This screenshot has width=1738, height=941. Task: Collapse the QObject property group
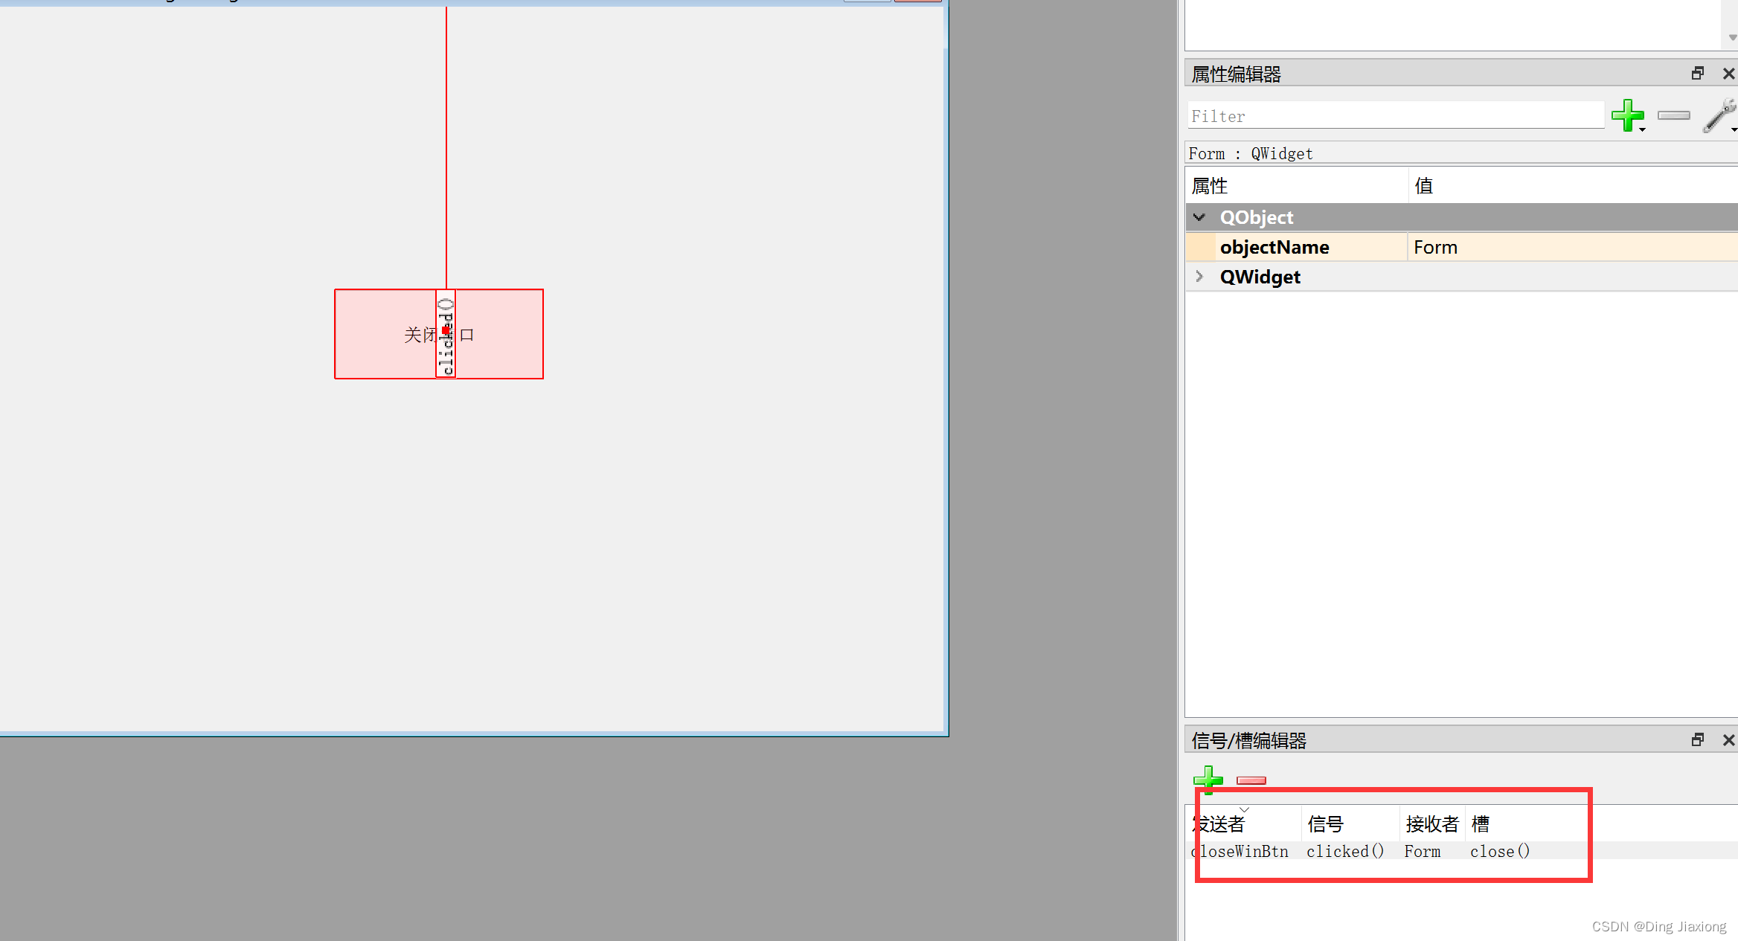coord(1199,217)
